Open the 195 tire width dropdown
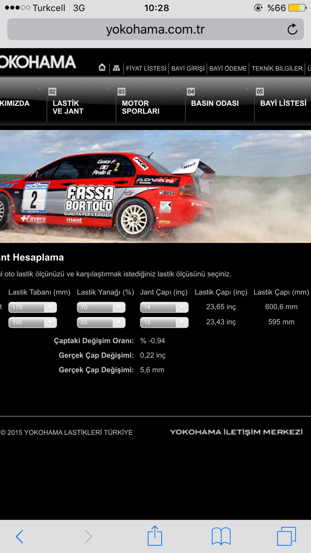This screenshot has width=311, height=553. [x=33, y=322]
